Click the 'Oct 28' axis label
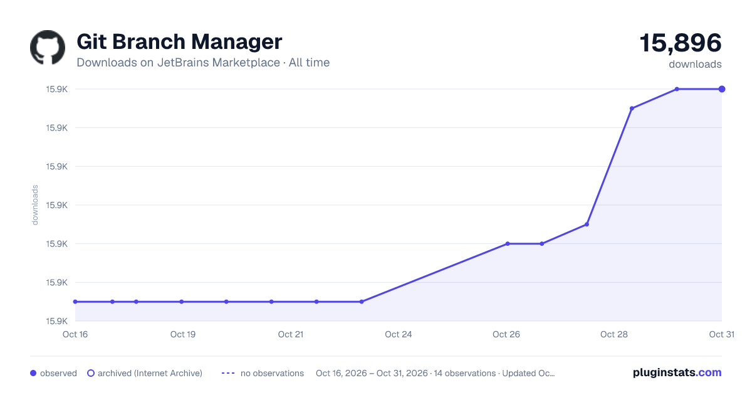The height and width of the screenshot is (395, 752). point(614,334)
